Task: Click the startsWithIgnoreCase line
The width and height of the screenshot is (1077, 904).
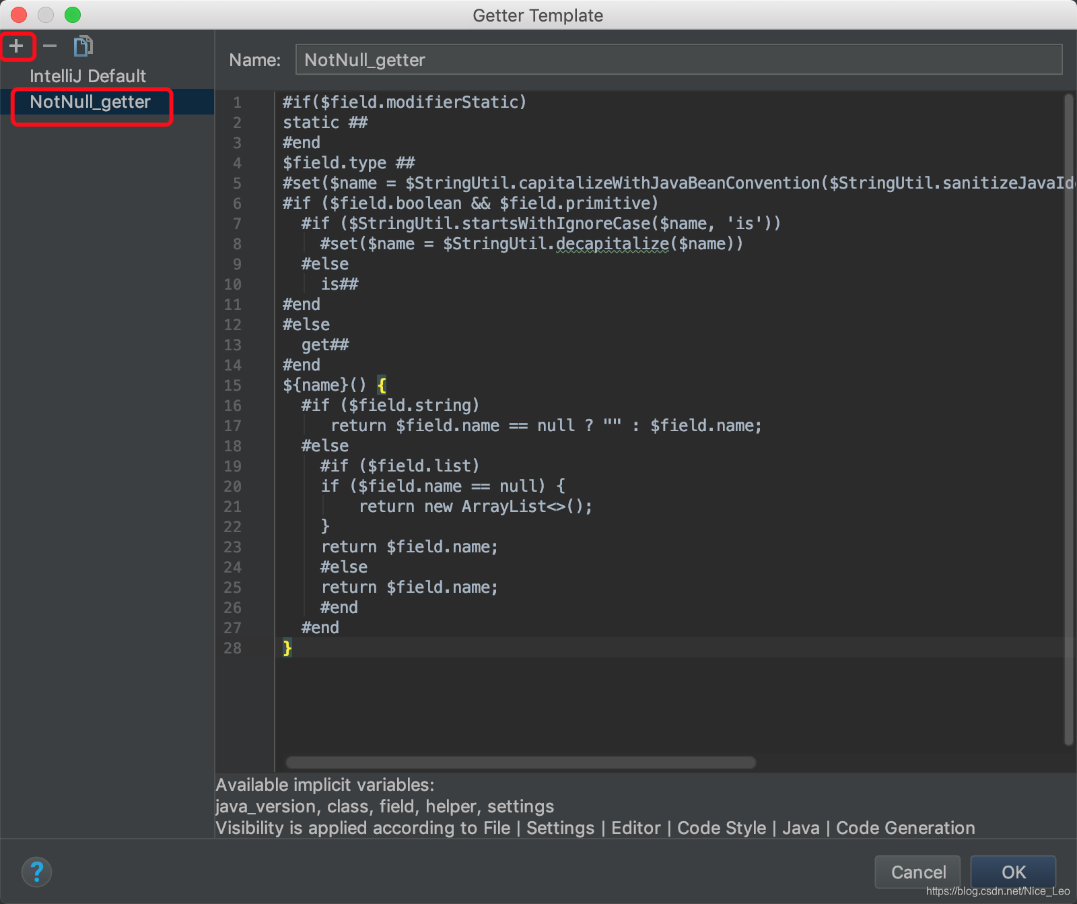Action: pos(541,224)
